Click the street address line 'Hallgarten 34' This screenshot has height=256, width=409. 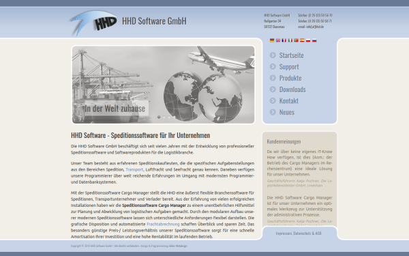pyautogui.click(x=272, y=21)
